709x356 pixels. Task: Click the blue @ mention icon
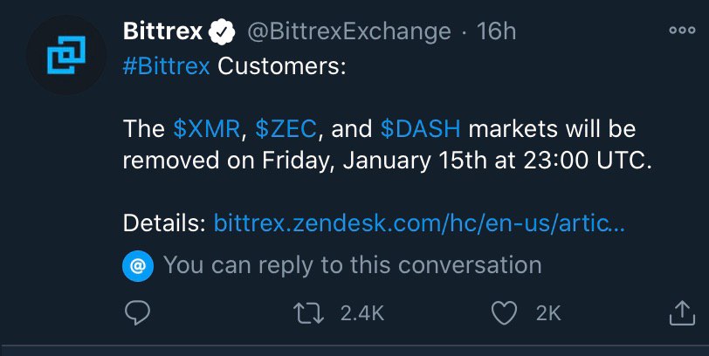[x=138, y=264]
